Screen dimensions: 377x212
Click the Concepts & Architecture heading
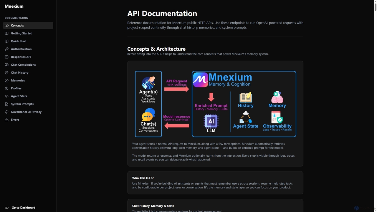point(156,49)
